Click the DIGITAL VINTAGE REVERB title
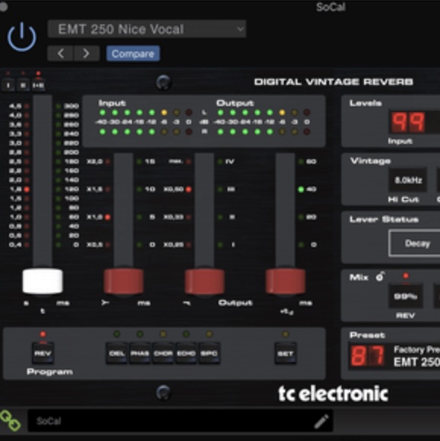The height and width of the screenshot is (441, 440). (334, 82)
